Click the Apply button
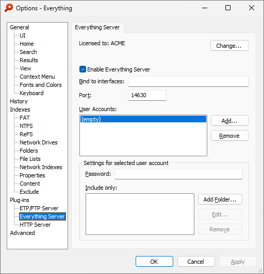 [x=238, y=262]
